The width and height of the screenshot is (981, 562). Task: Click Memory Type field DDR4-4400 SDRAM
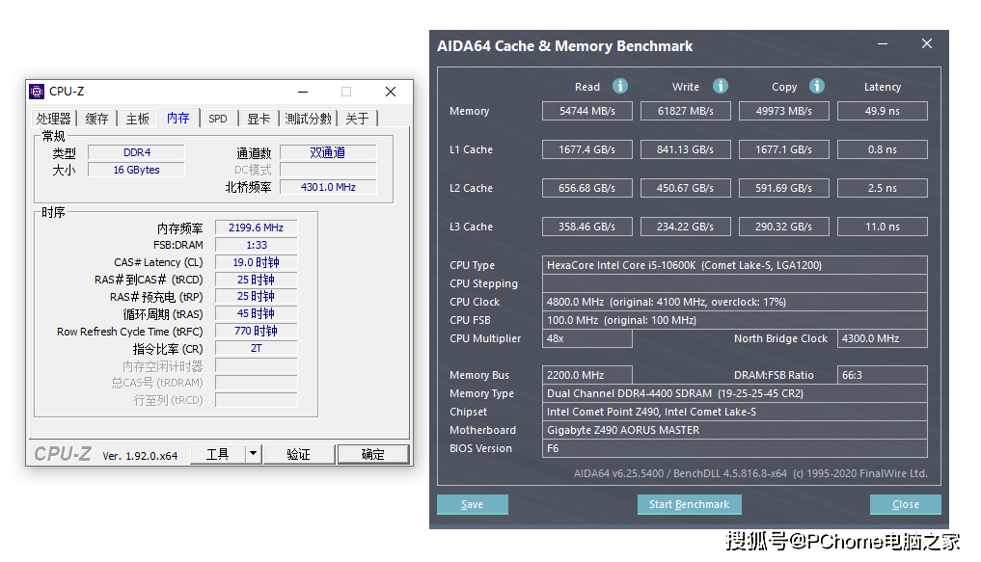pyautogui.click(x=734, y=393)
